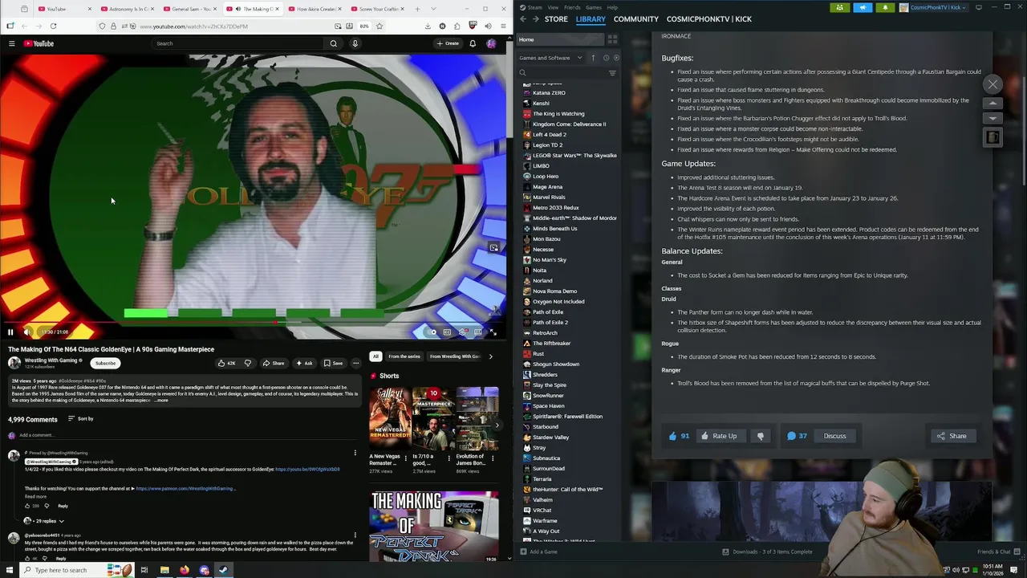Toggle subtitles on the video player
This screenshot has height=578, width=1027.
[x=447, y=332]
